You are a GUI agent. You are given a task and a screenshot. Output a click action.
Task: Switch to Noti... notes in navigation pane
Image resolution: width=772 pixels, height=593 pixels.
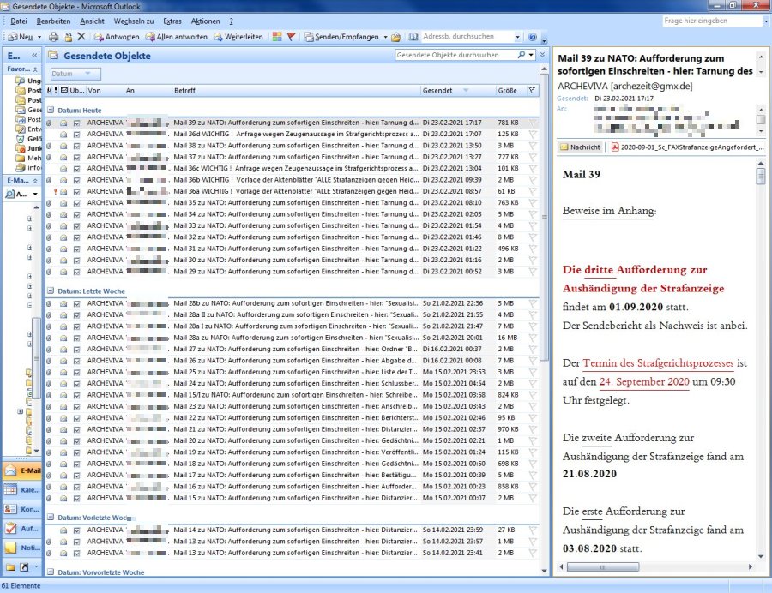[x=22, y=548]
